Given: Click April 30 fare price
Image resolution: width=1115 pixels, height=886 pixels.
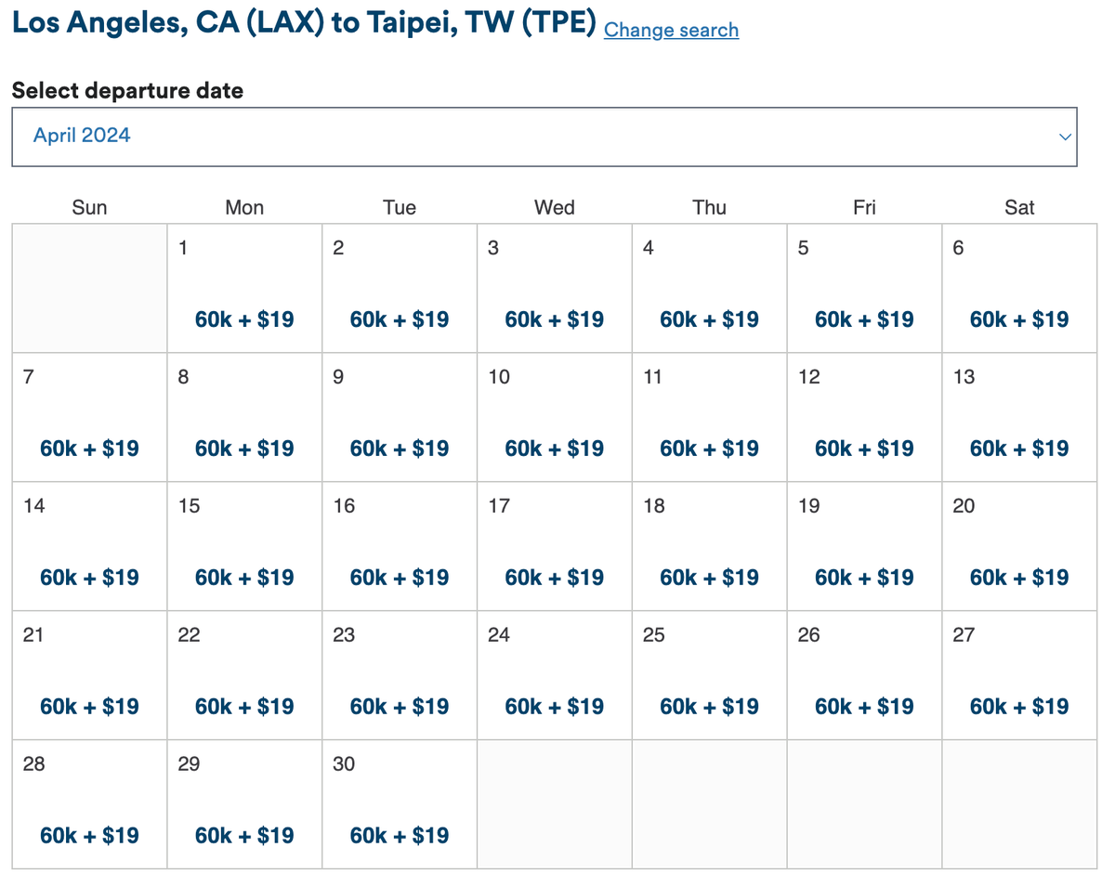Looking at the screenshot, I should [x=400, y=836].
